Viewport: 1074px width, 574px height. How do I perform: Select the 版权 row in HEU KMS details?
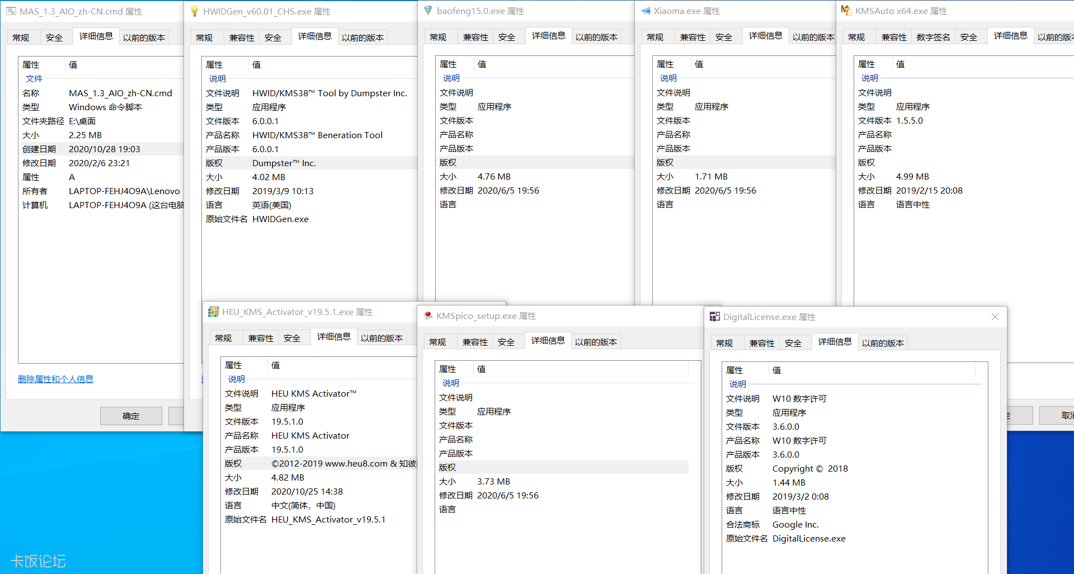319,463
